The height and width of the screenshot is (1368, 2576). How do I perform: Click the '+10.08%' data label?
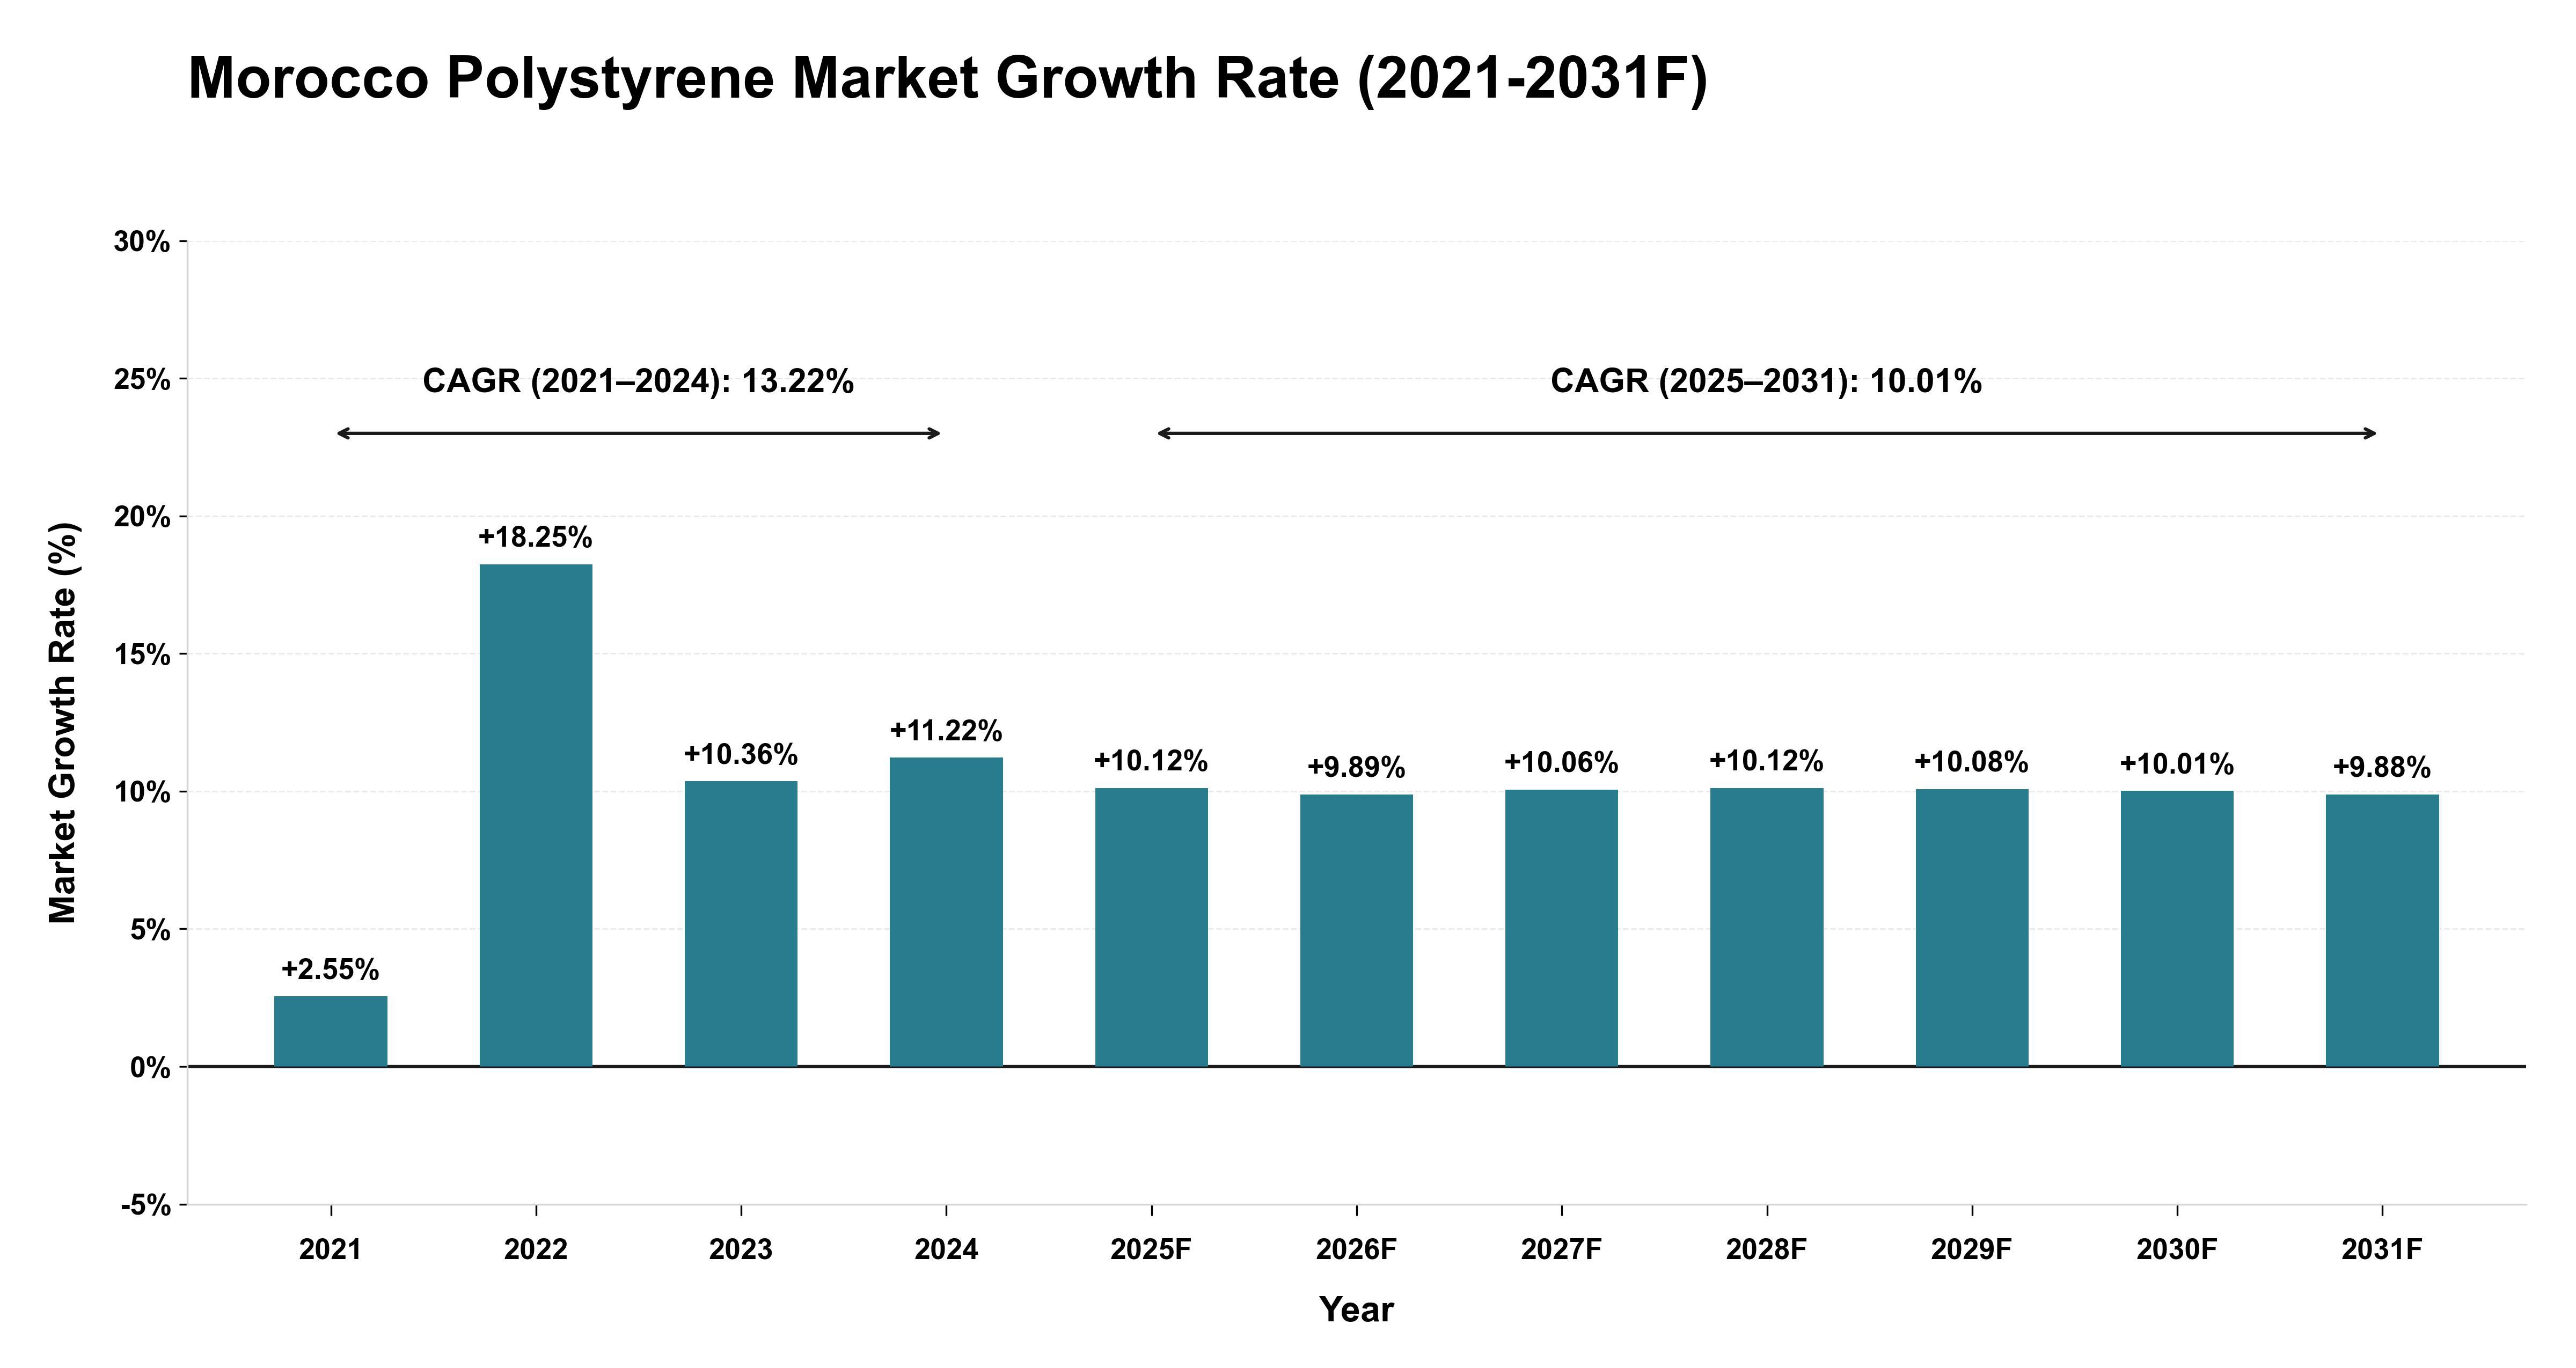(x=1971, y=762)
